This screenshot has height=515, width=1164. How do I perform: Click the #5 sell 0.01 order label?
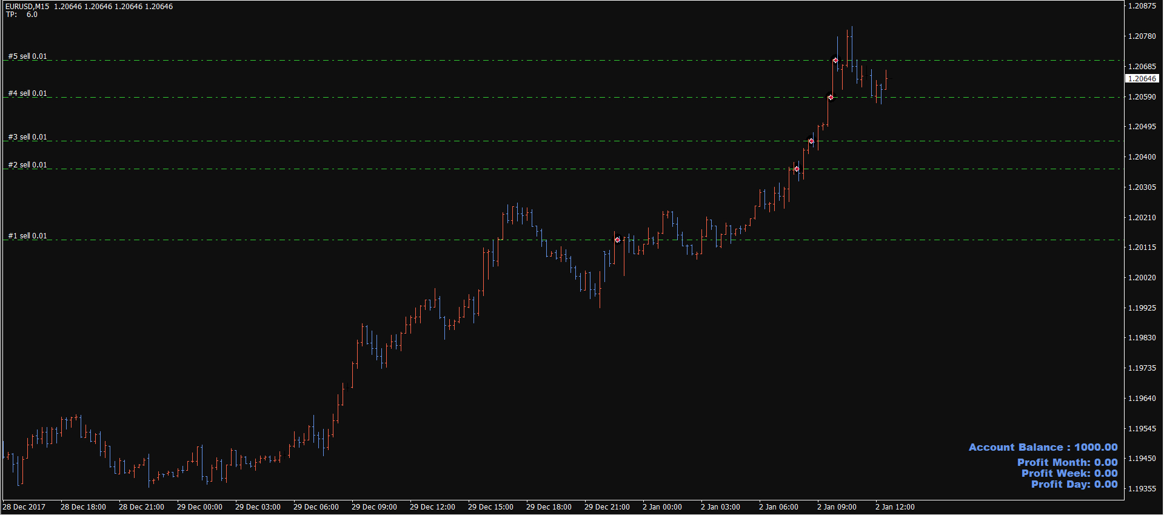point(27,56)
